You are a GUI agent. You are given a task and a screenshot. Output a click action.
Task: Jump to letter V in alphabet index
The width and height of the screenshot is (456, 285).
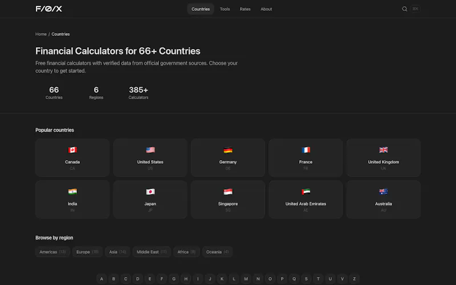(343, 279)
